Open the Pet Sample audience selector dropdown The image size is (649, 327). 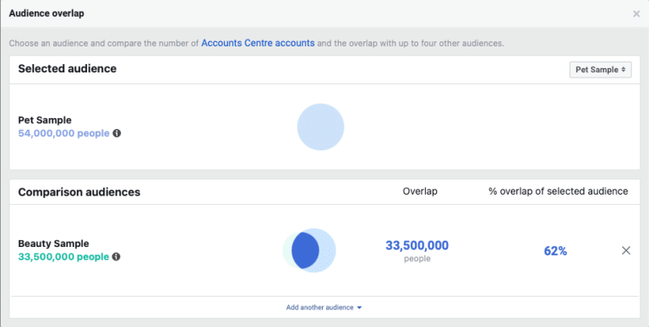click(601, 70)
